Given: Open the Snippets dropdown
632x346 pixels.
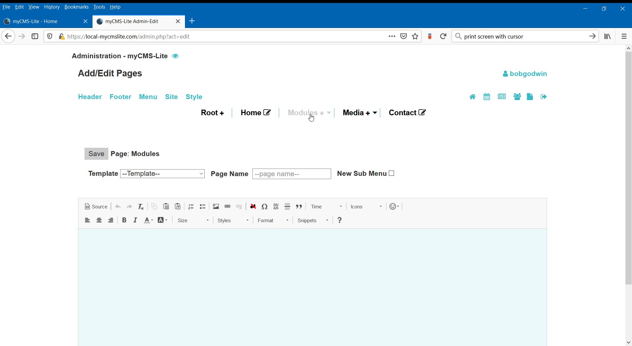Looking at the screenshot, I should tap(313, 221).
